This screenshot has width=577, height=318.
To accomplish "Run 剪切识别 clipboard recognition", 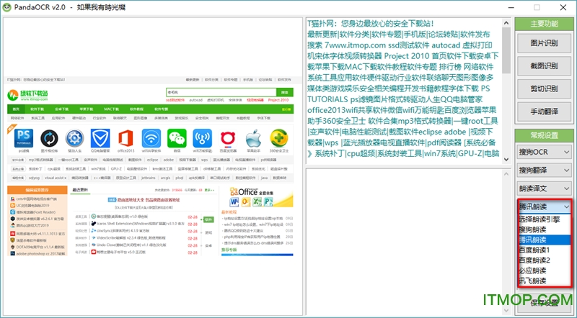I will point(544,88).
